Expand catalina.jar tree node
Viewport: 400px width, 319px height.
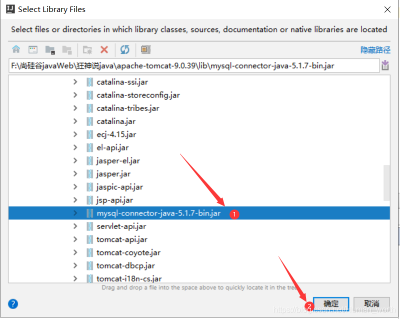click(75, 121)
